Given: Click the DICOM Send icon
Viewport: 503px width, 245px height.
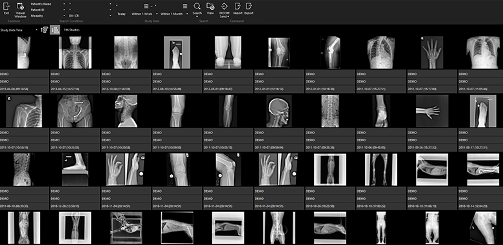Looking at the screenshot, I should pos(224,6).
